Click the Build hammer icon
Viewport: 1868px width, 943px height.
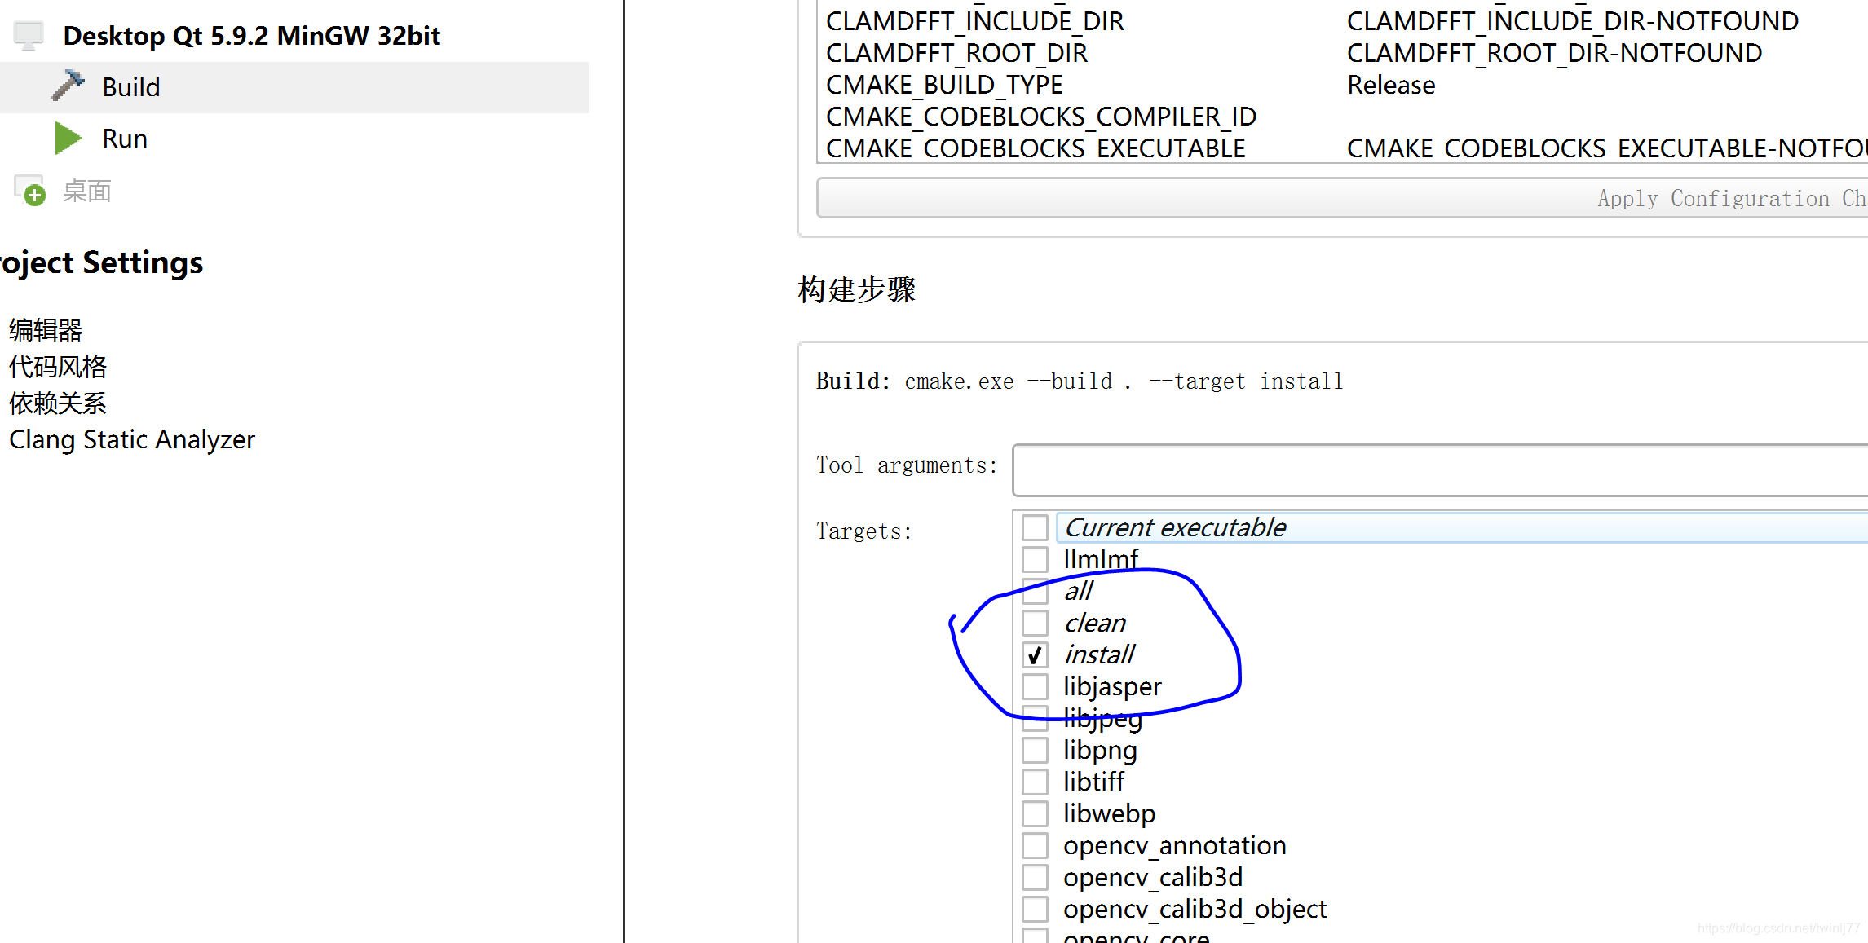68,86
